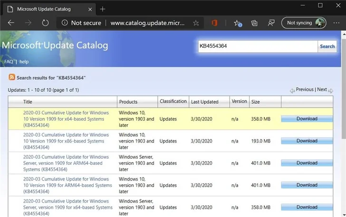Click the browser back arrow

click(11, 23)
